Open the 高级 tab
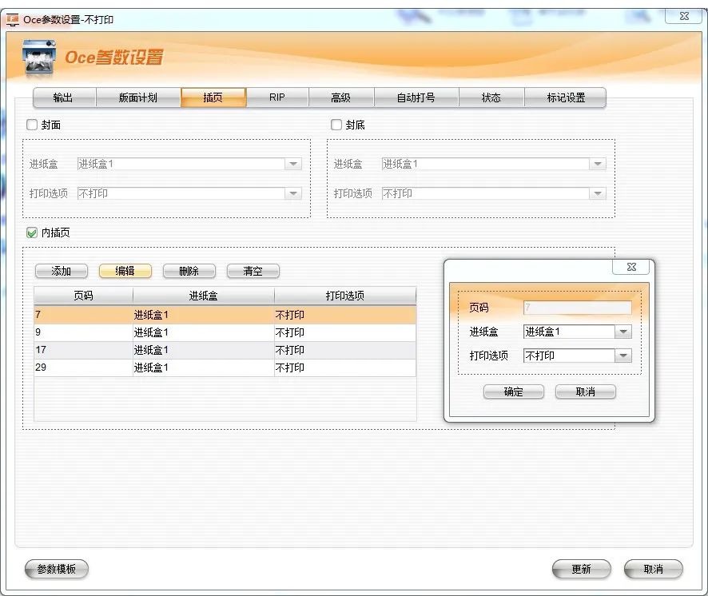708x596 pixels. coord(341,97)
